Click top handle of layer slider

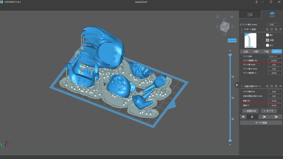click(230, 55)
